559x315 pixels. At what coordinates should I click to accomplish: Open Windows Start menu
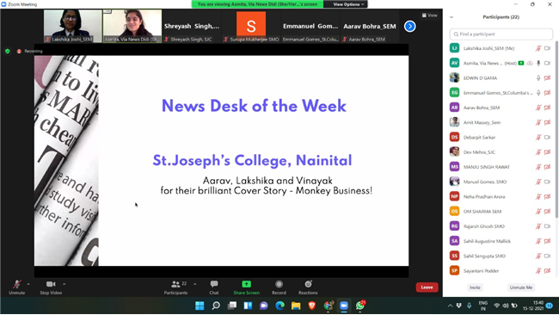tap(200, 306)
